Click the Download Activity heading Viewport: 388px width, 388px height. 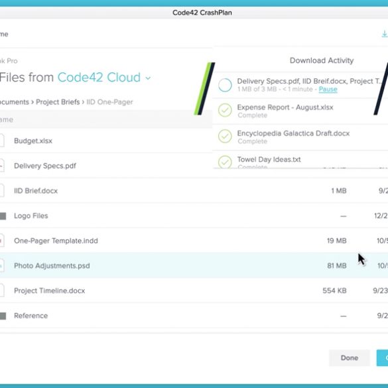pyautogui.click(x=322, y=60)
